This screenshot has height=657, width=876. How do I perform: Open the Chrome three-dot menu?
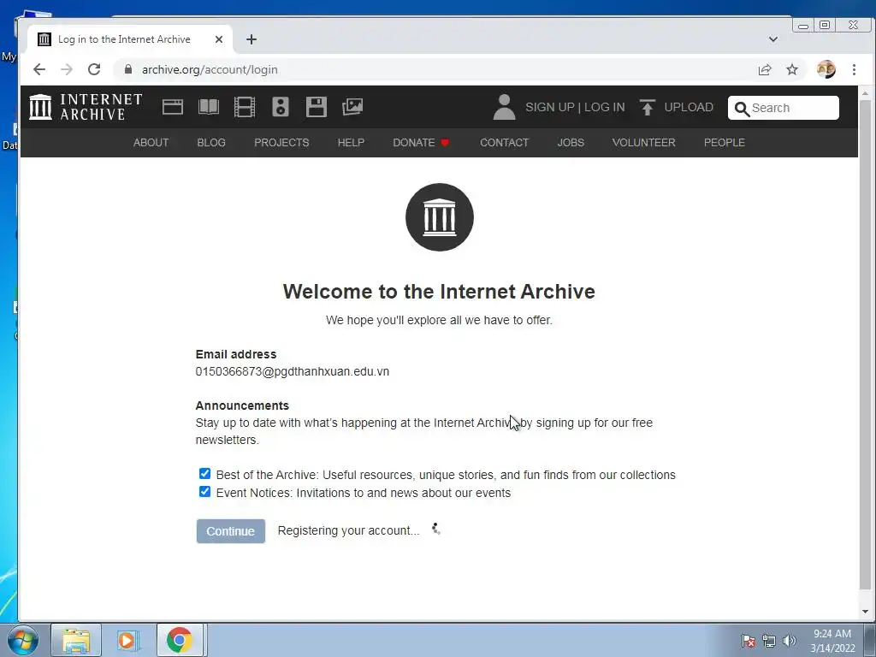point(854,69)
